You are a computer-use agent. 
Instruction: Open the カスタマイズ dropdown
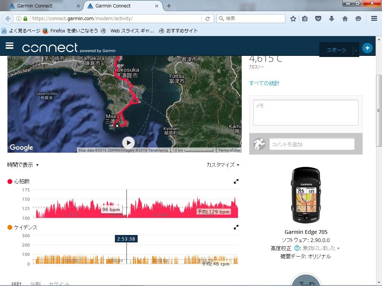pyautogui.click(x=223, y=165)
